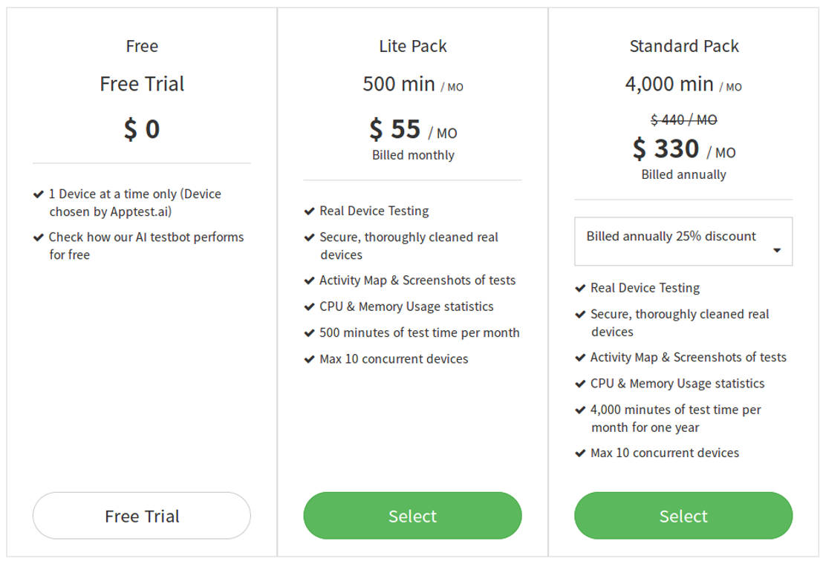Click Lite Pack 'Activity Map & Screenshots' checkmark
The width and height of the screenshot is (823, 564).
(310, 281)
